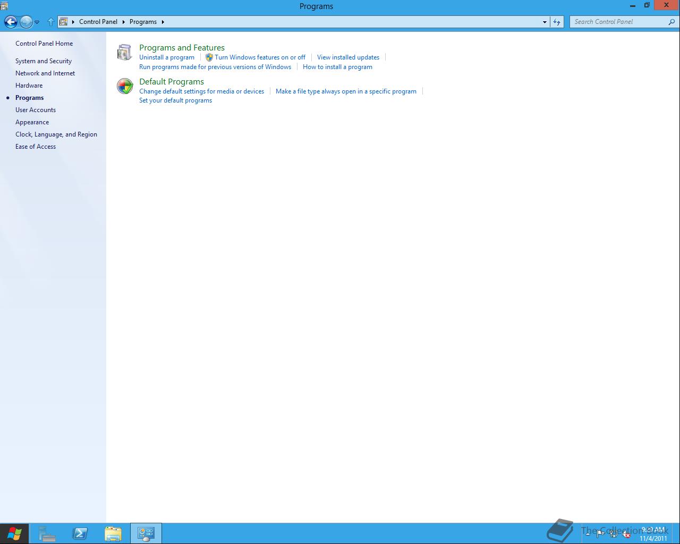The image size is (680, 544).
Task: Show hidden tray icons arrow
Action: coord(588,534)
